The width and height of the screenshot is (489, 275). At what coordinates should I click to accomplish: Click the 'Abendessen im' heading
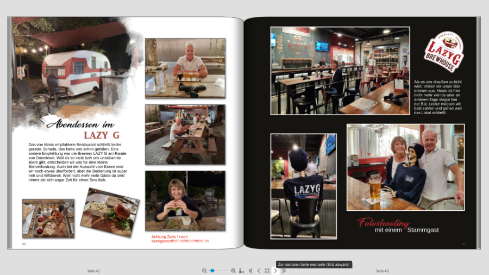pos(80,124)
